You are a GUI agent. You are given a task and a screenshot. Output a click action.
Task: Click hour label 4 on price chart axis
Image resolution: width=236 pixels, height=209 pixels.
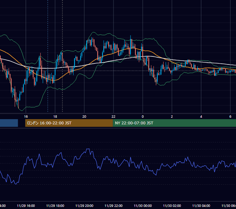(x=201, y=116)
